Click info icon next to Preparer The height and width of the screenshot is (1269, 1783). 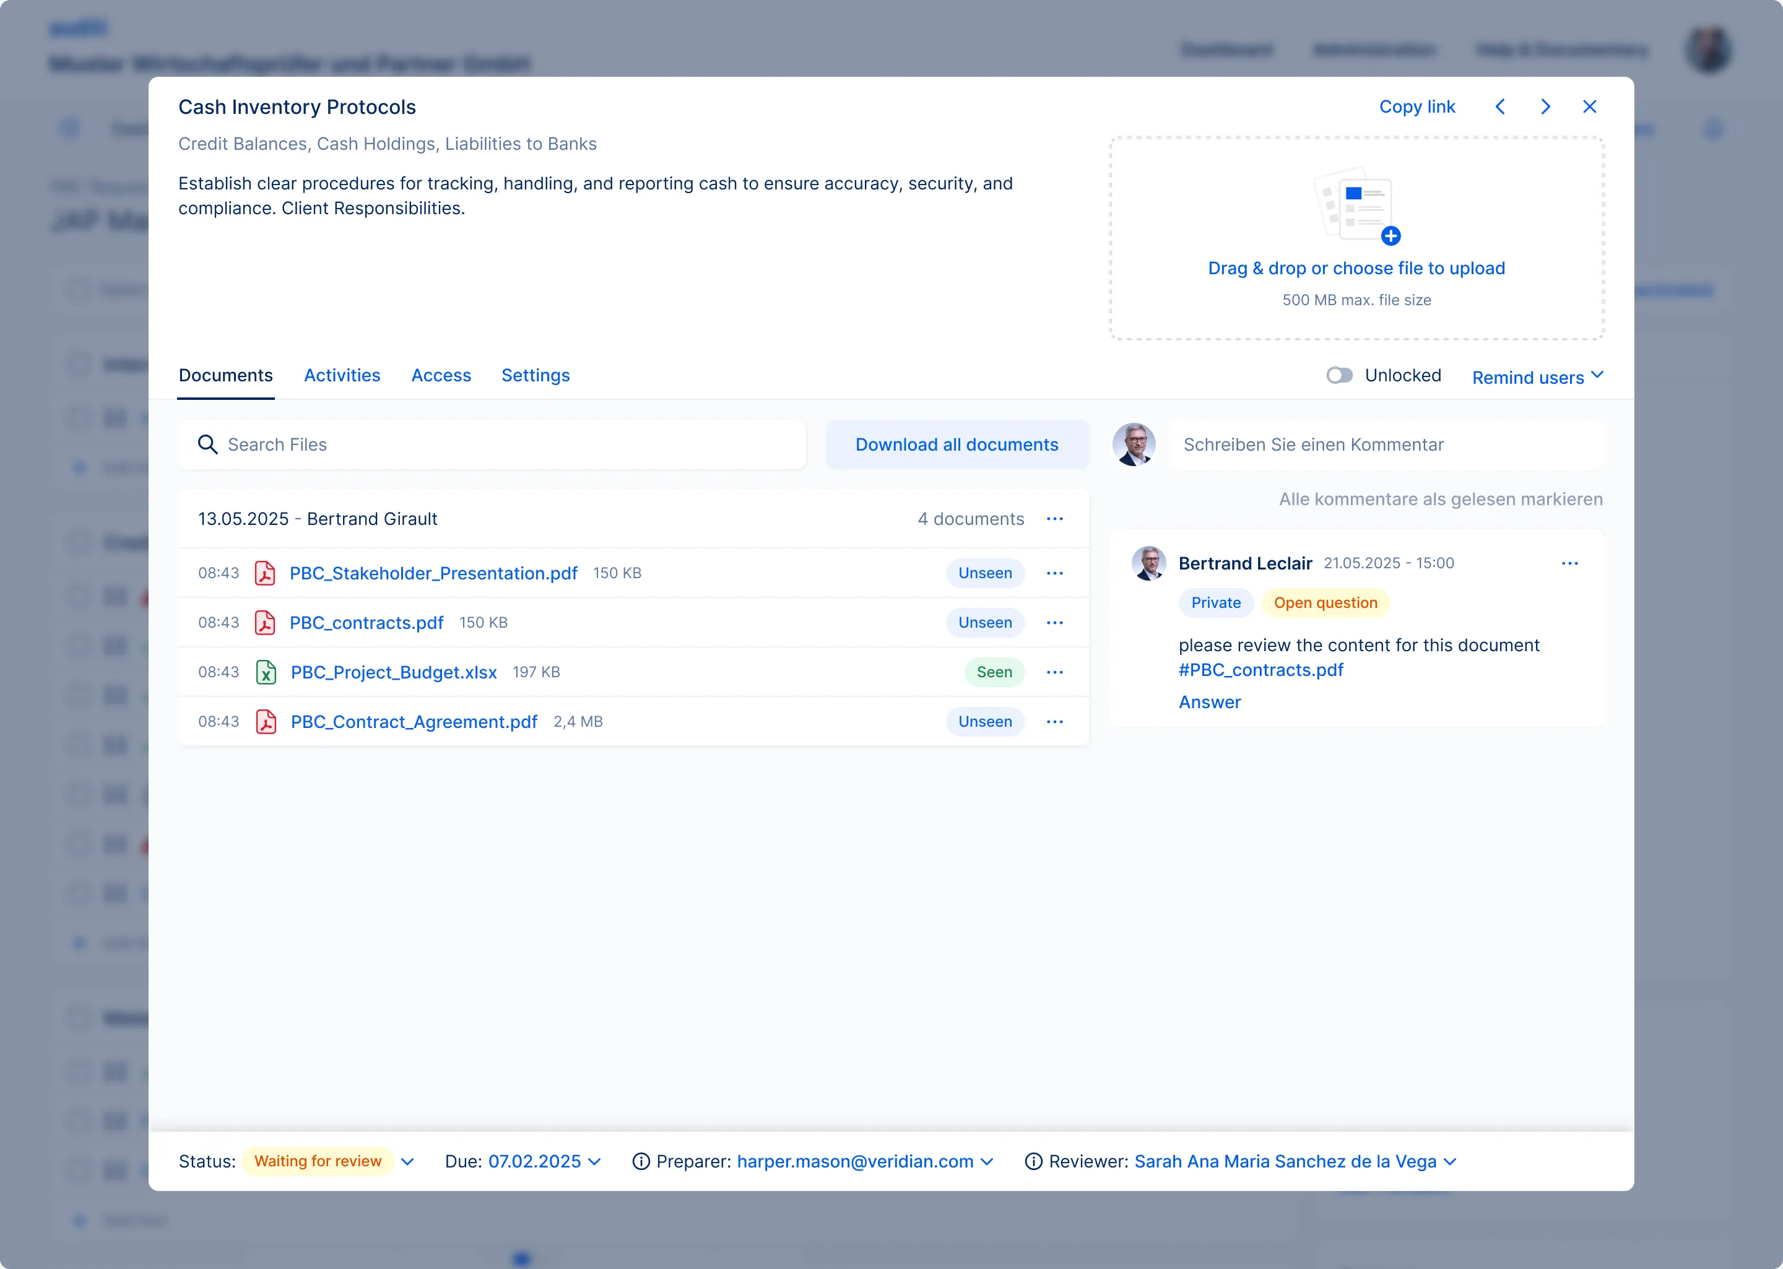coord(641,1161)
